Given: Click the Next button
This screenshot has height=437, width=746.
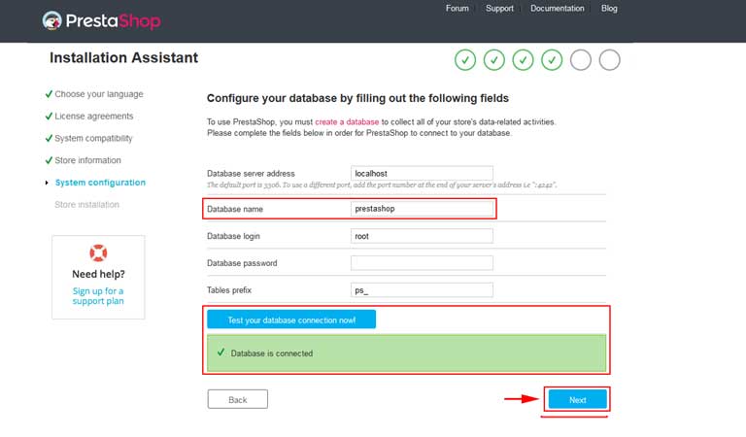Looking at the screenshot, I should [x=578, y=399].
